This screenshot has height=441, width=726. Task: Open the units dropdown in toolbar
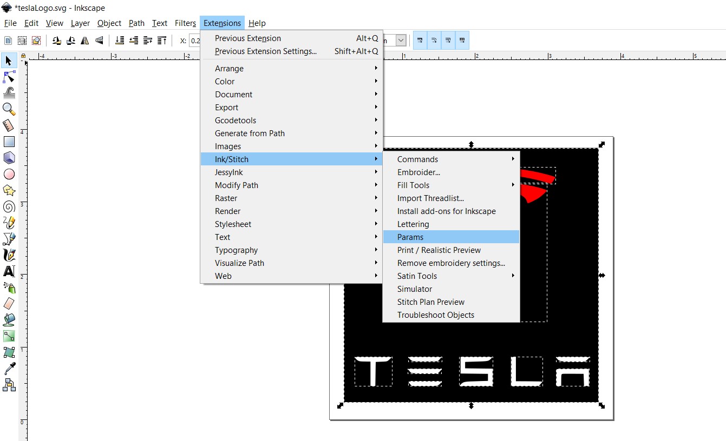(x=401, y=41)
